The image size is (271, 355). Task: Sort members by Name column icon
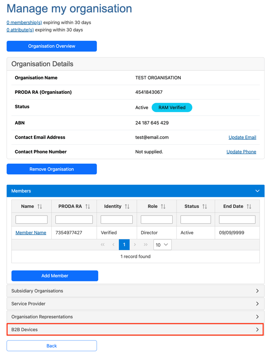[40, 207]
